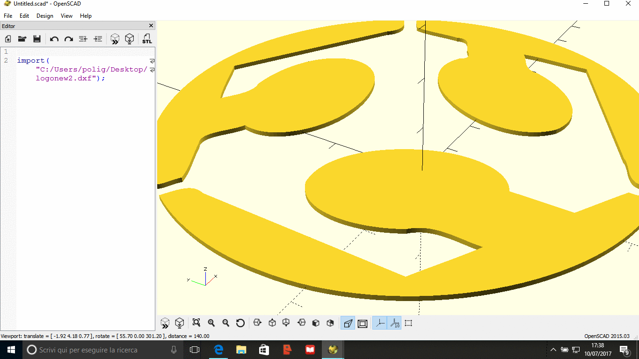
Task: Show hidden system tray icons
Action: (553, 350)
